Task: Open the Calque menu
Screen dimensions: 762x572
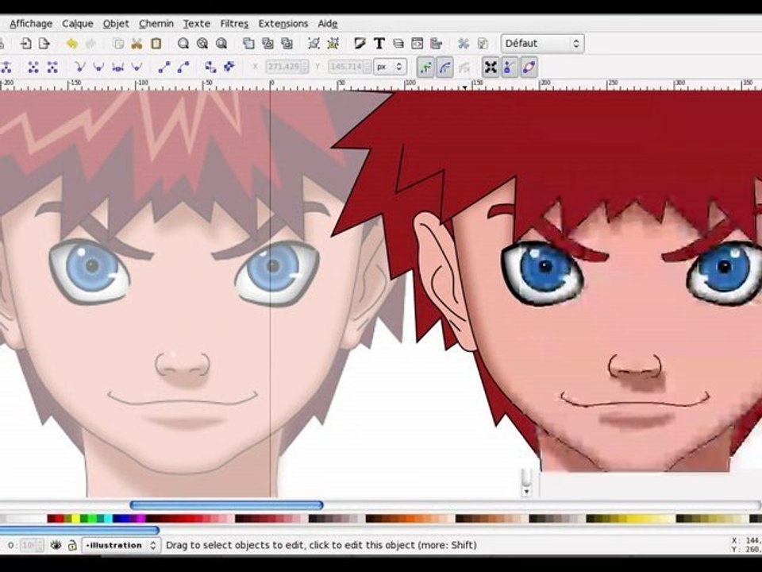Action: click(78, 23)
